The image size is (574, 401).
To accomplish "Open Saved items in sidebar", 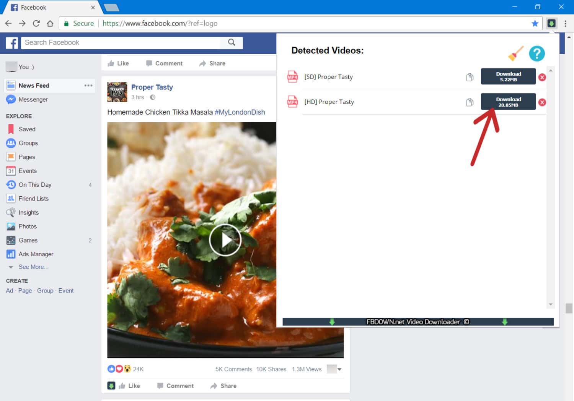I will click(x=21, y=129).
